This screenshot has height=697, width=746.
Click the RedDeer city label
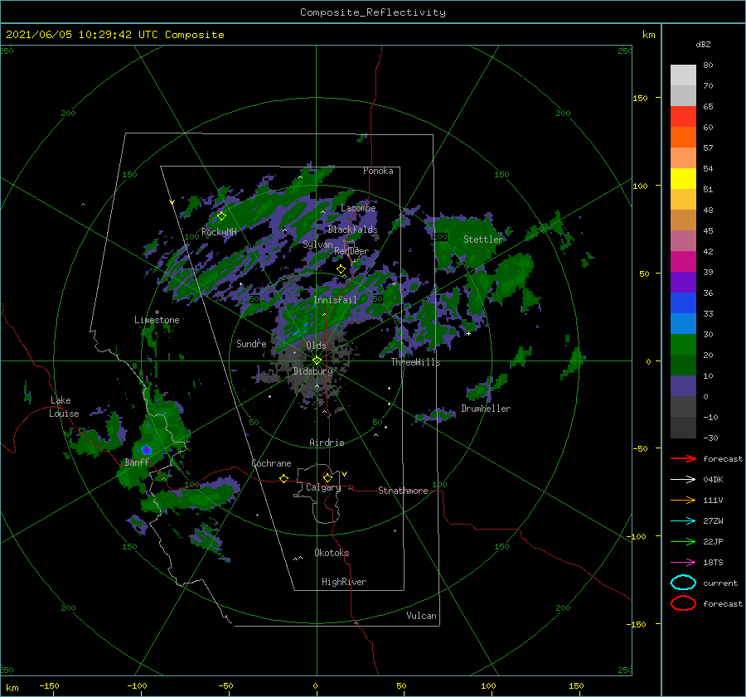click(x=351, y=251)
